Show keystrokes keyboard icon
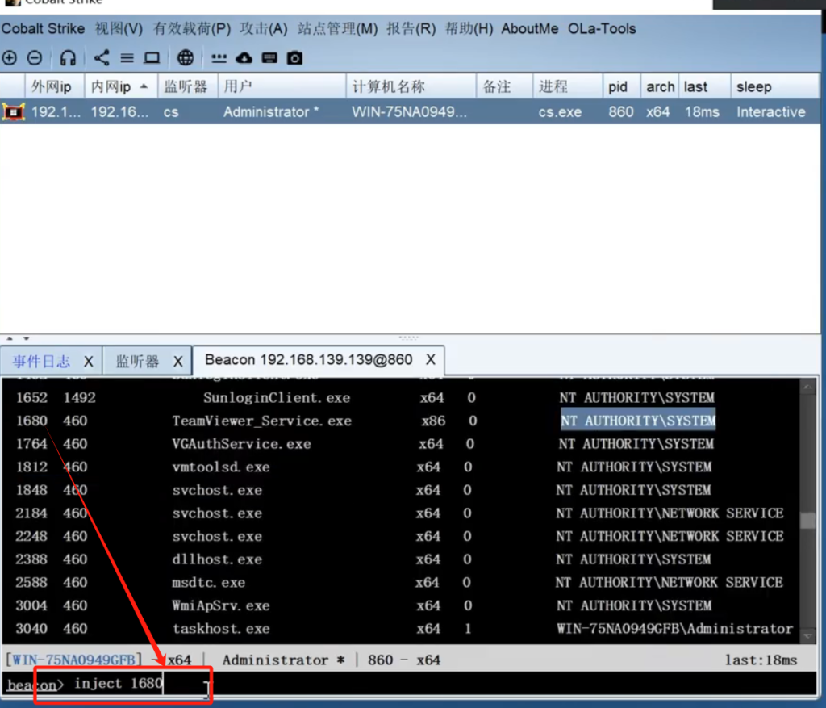This screenshot has width=826, height=708. coord(269,57)
